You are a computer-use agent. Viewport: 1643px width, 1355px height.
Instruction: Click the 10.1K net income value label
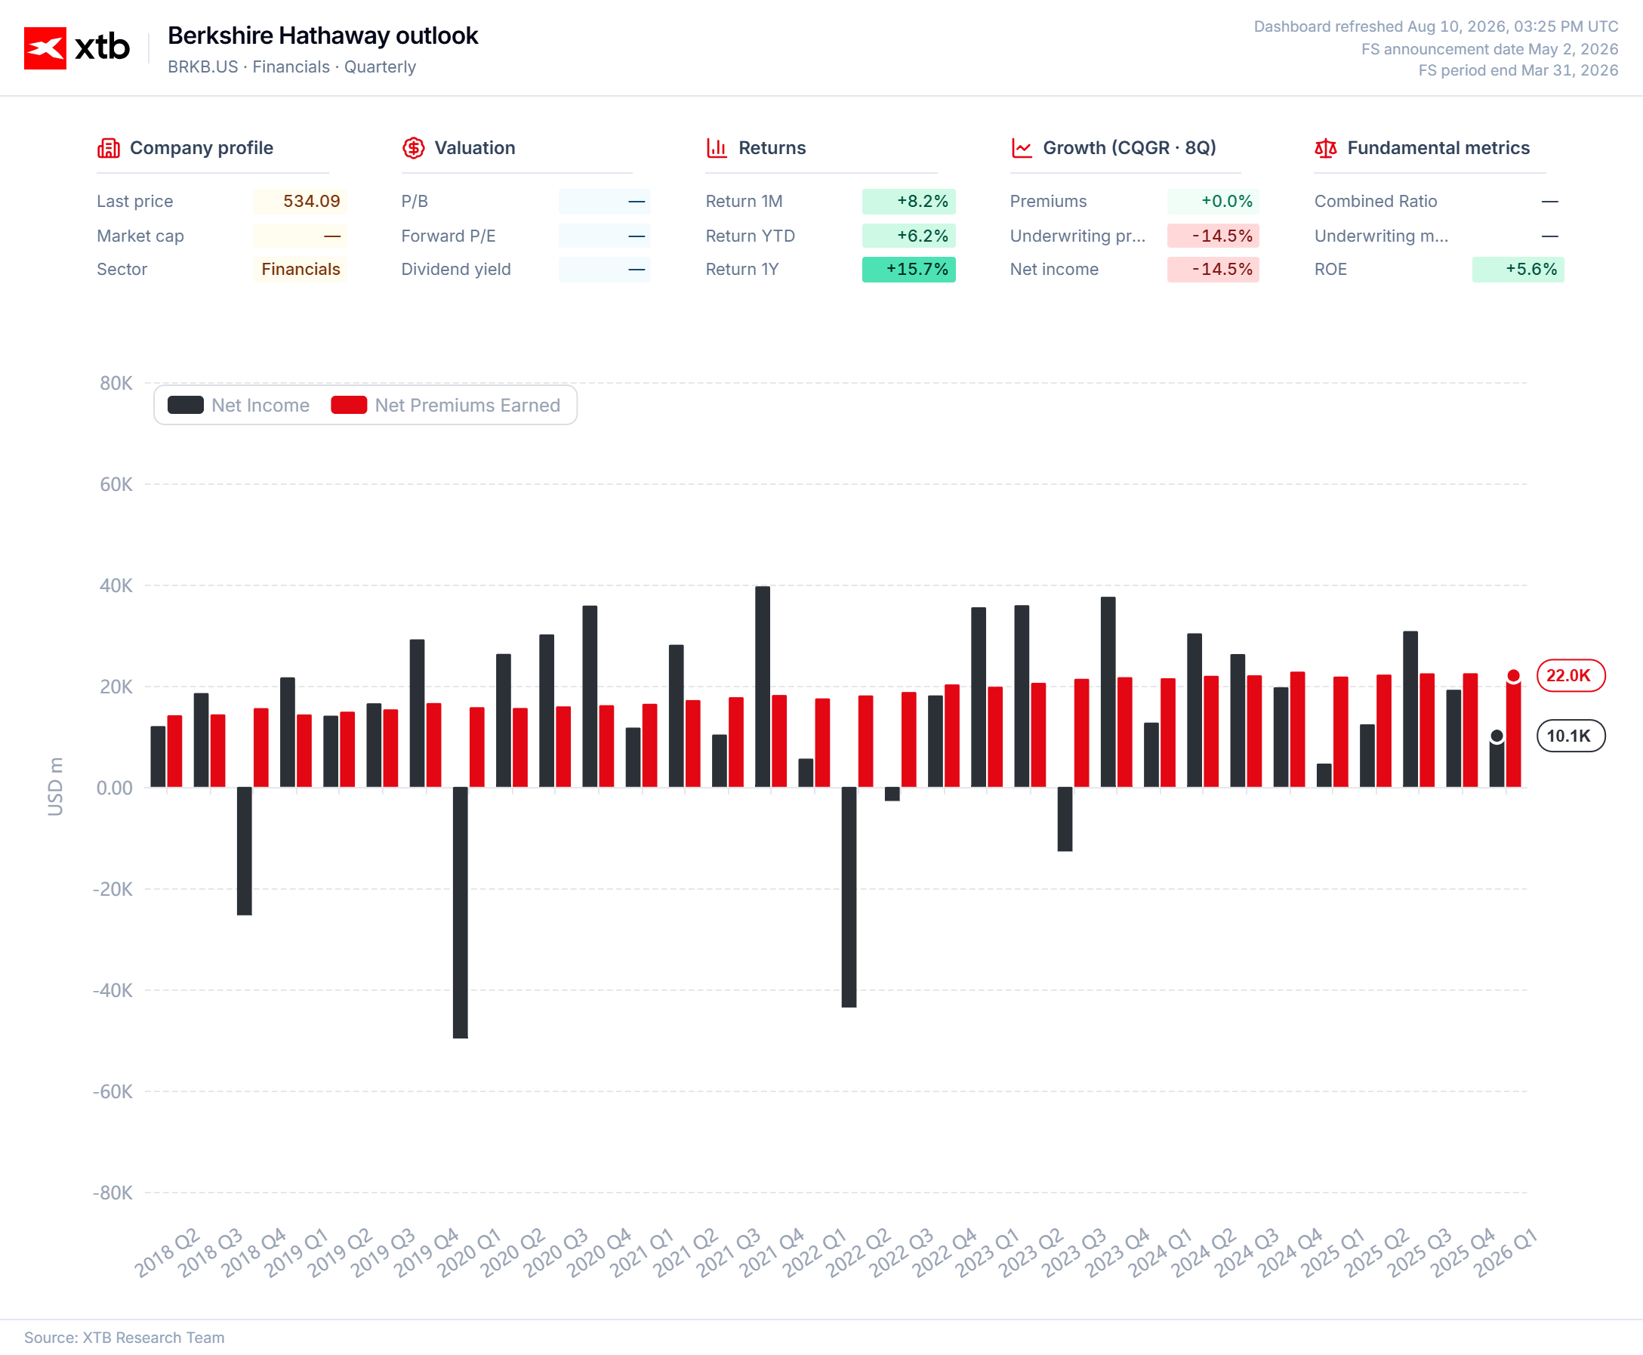point(1571,735)
